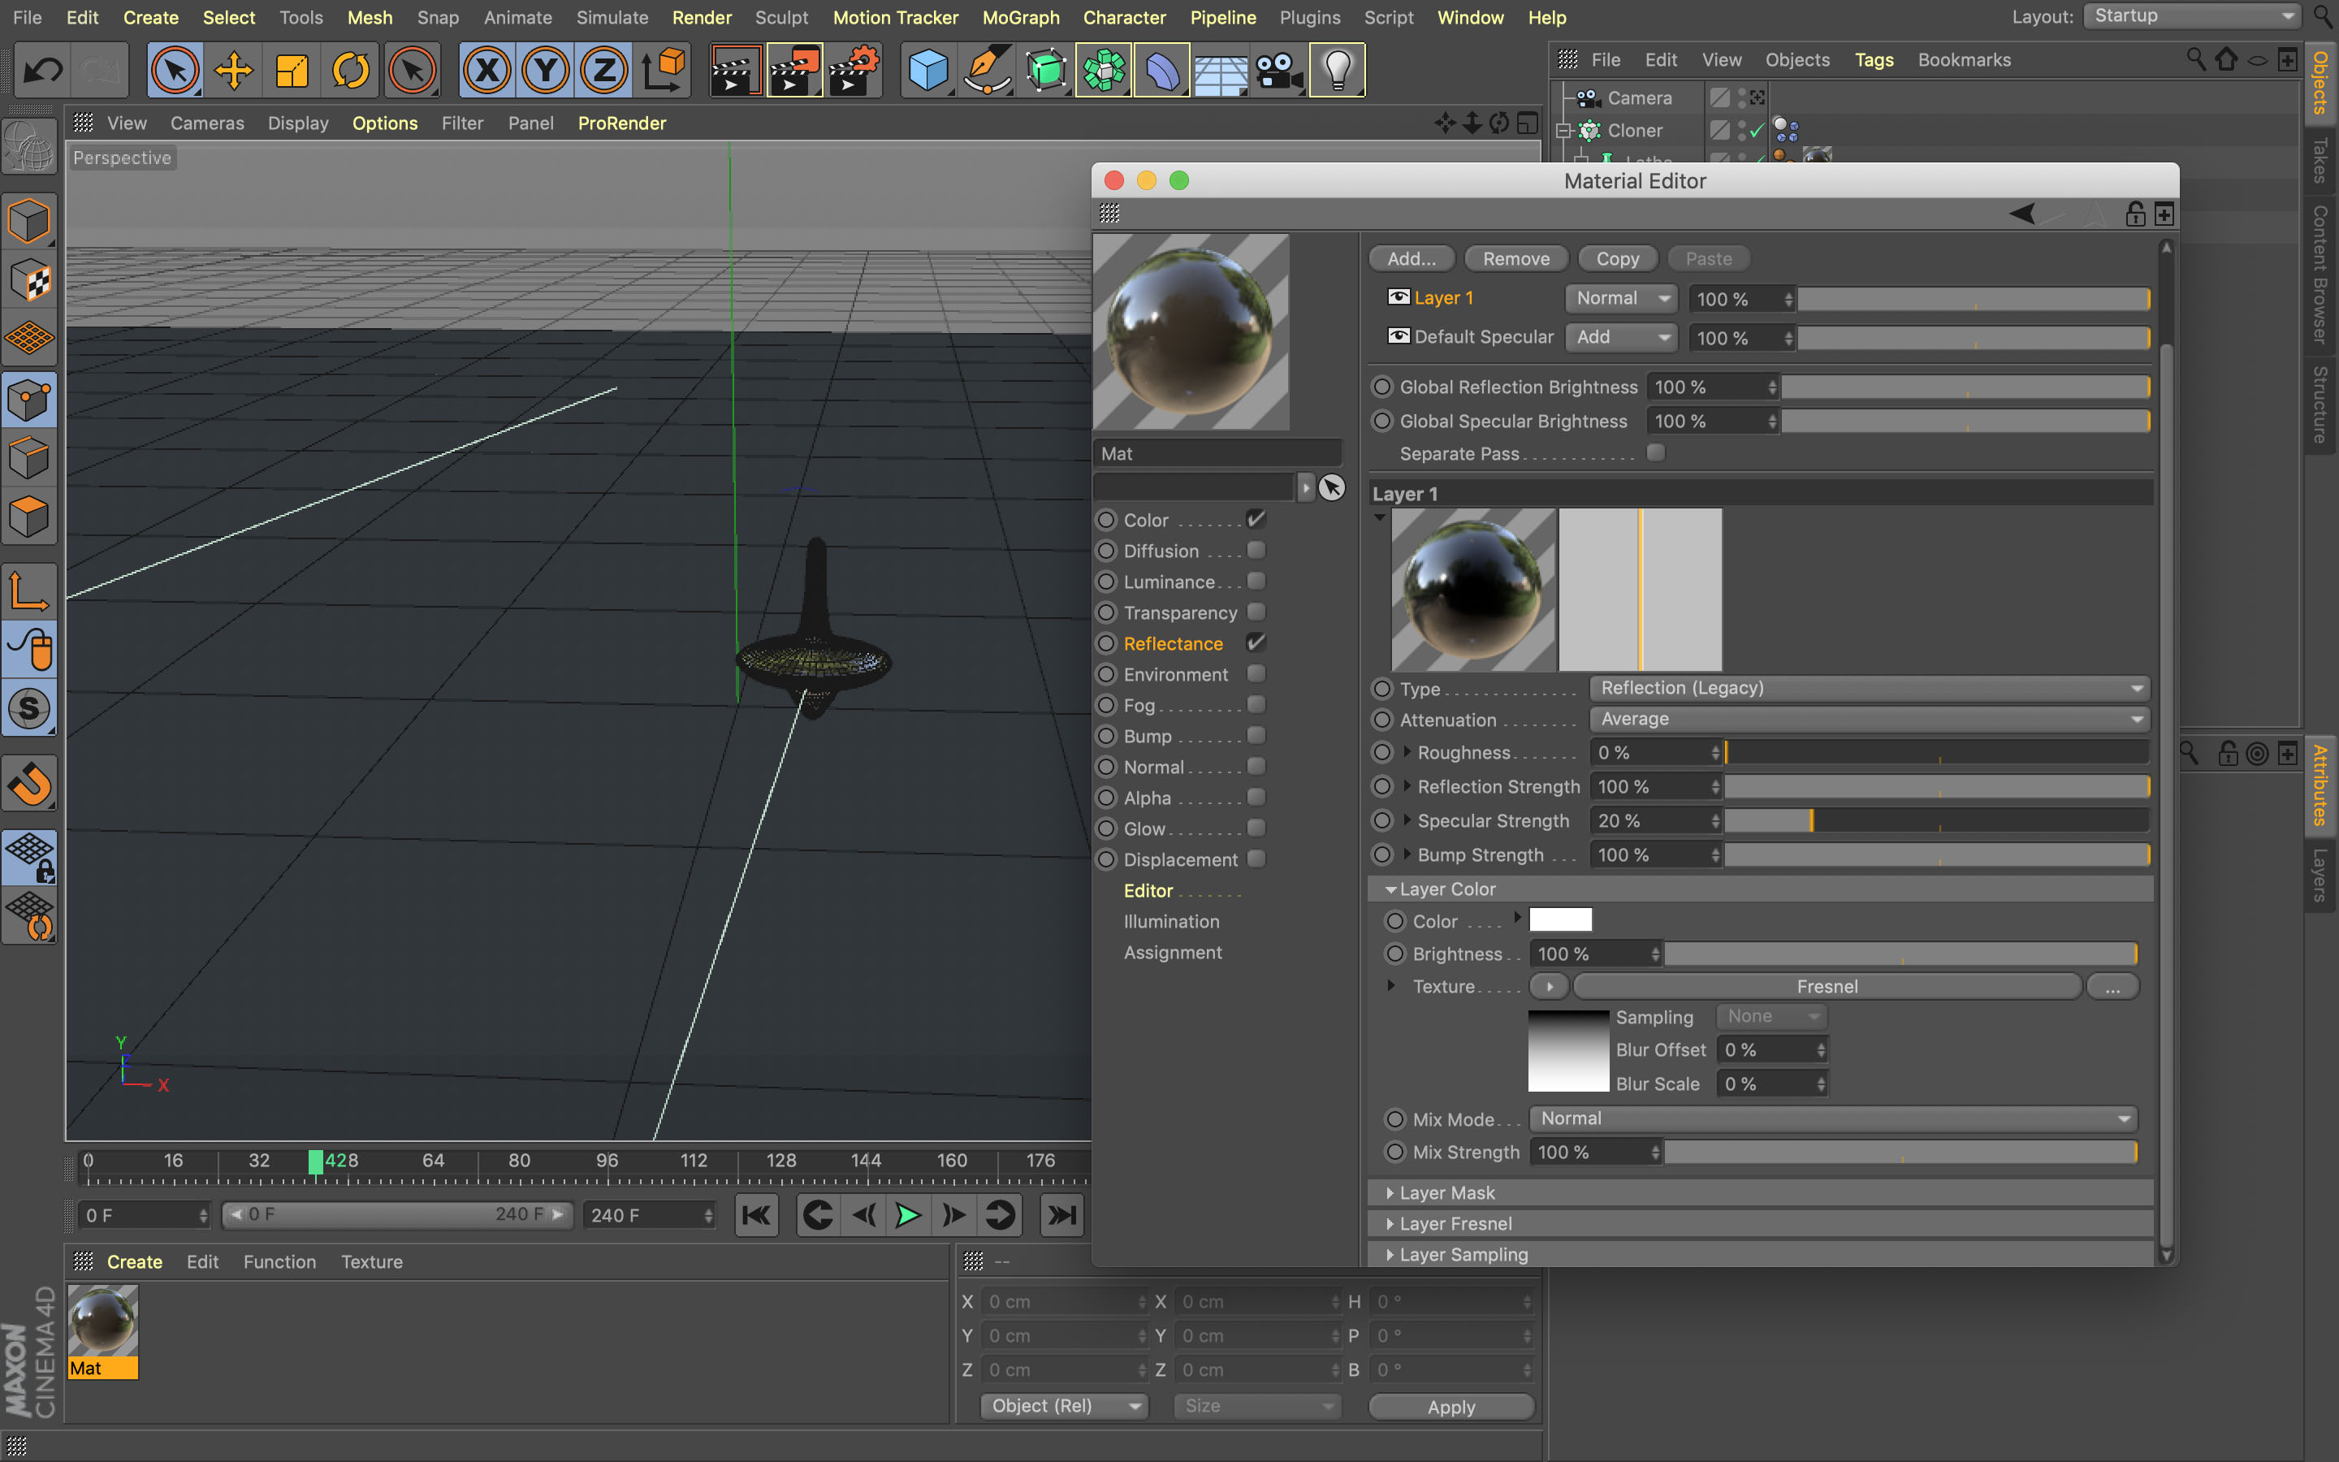Select the Rotate tool
The height and width of the screenshot is (1462, 2339).
(x=351, y=71)
